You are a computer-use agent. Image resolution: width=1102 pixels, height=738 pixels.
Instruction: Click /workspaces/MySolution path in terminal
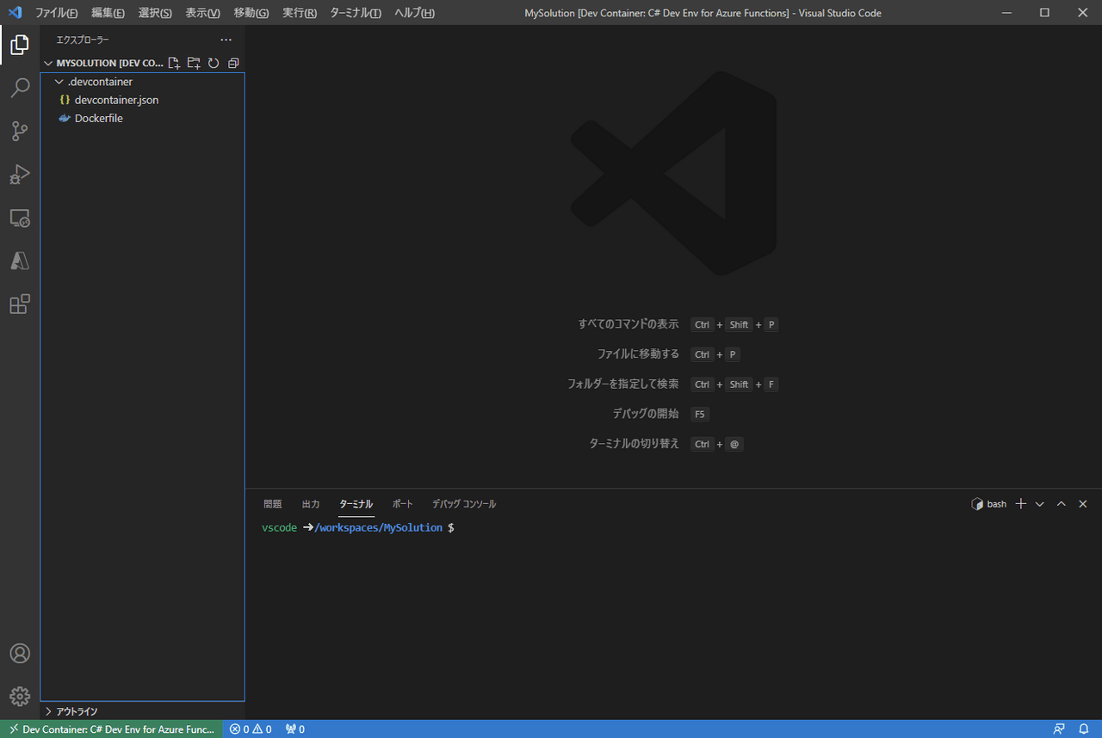(x=379, y=527)
